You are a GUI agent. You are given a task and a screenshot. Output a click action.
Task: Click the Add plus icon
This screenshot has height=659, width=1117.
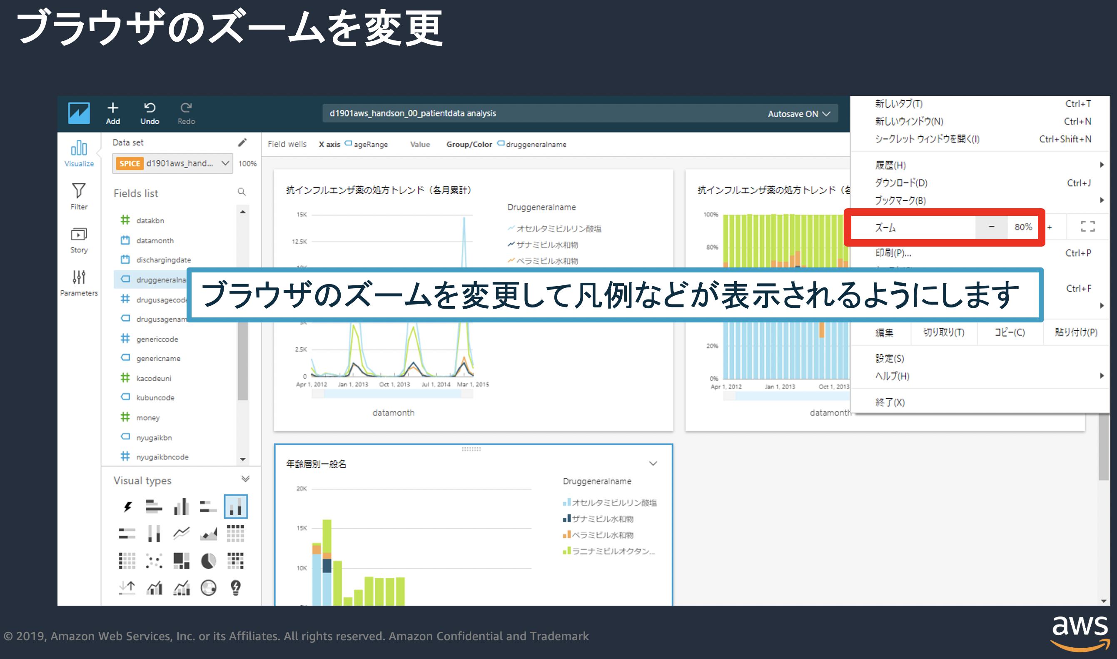(113, 108)
